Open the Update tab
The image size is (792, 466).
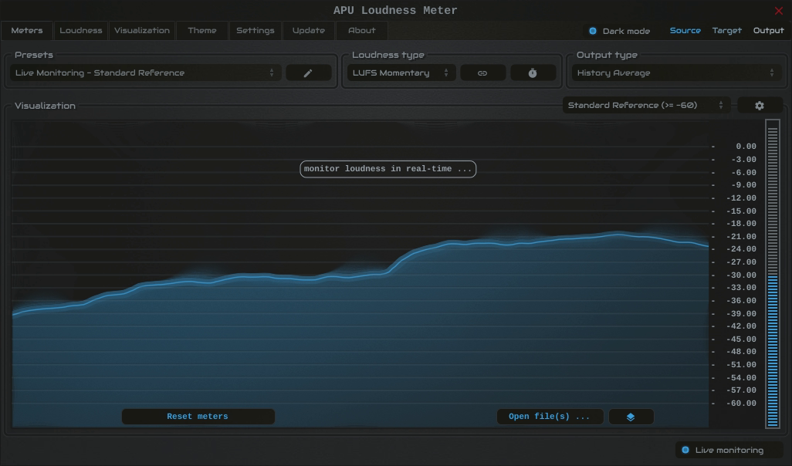309,31
